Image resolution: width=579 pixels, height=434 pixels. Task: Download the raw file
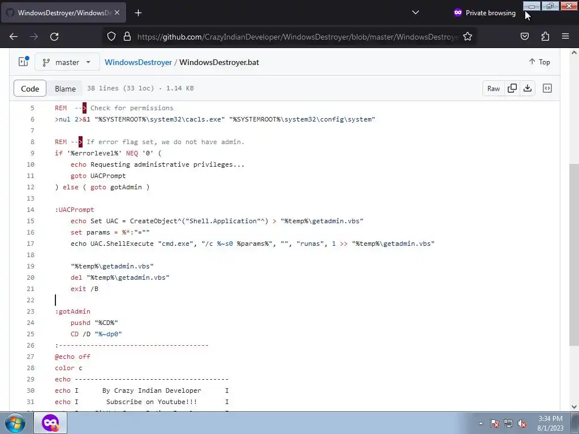click(x=528, y=88)
